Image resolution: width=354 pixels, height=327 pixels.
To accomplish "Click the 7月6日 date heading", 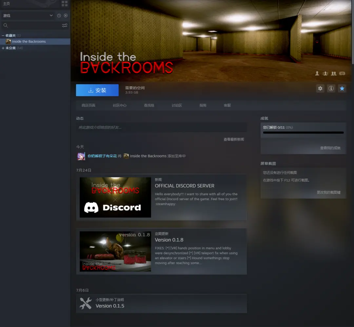I will (82, 290).
